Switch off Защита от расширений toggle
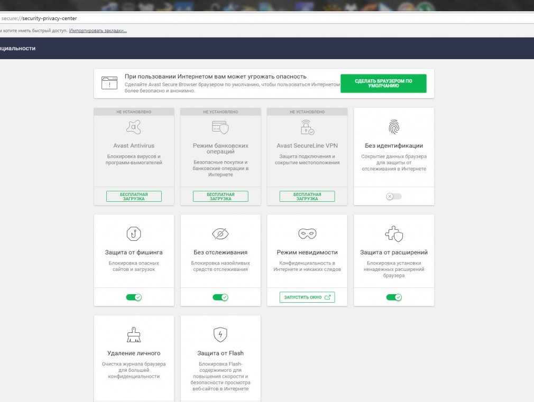This screenshot has width=534, height=402. tap(394, 297)
